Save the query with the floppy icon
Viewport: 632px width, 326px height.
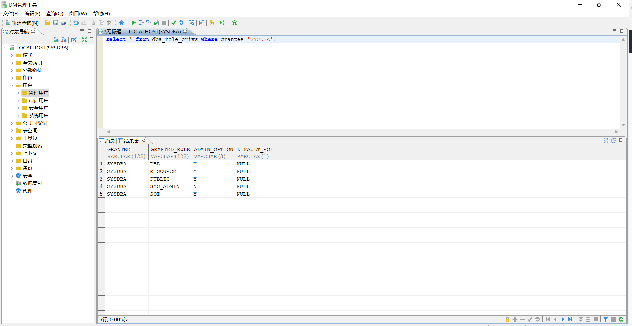click(56, 23)
